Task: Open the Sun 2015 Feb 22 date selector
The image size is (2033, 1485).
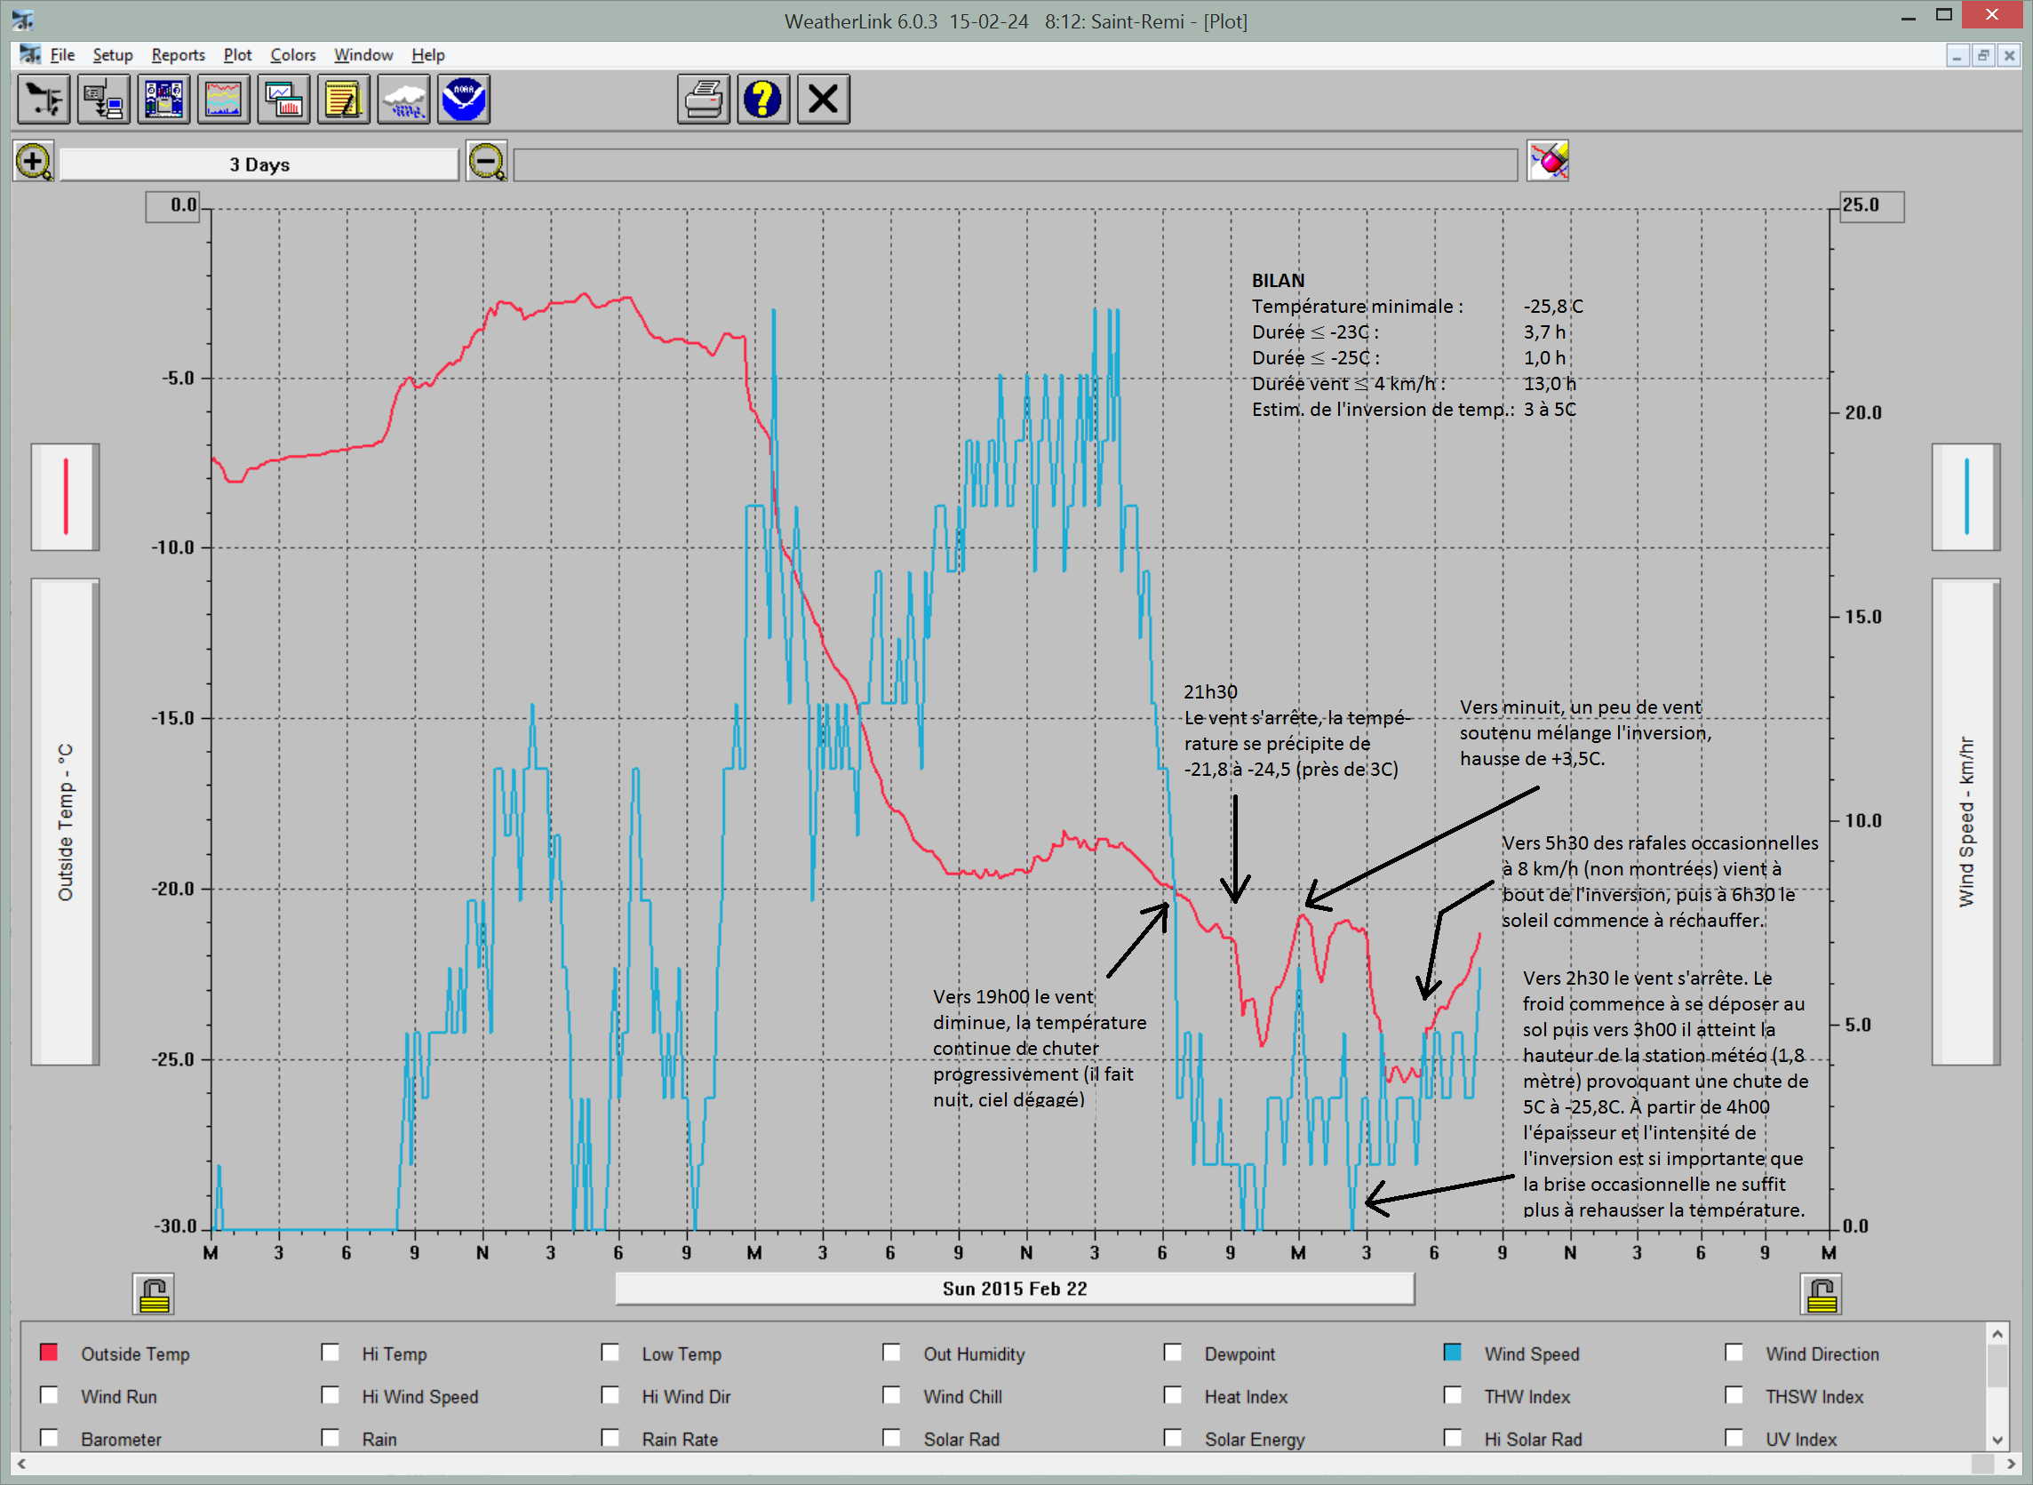Action: [1014, 1288]
